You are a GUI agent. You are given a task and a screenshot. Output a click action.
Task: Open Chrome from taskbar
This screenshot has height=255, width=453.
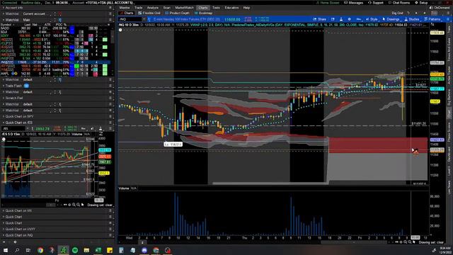coord(40,250)
